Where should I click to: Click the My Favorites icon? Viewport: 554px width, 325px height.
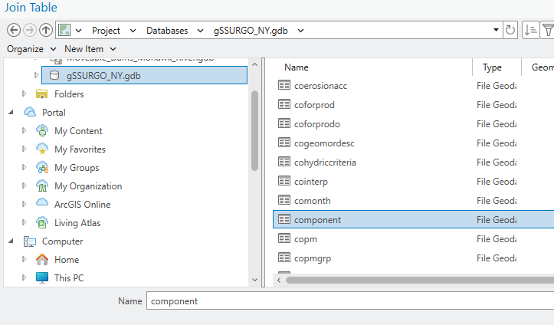(x=43, y=149)
